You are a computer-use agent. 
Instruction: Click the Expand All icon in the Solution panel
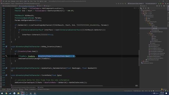point(159,6)
